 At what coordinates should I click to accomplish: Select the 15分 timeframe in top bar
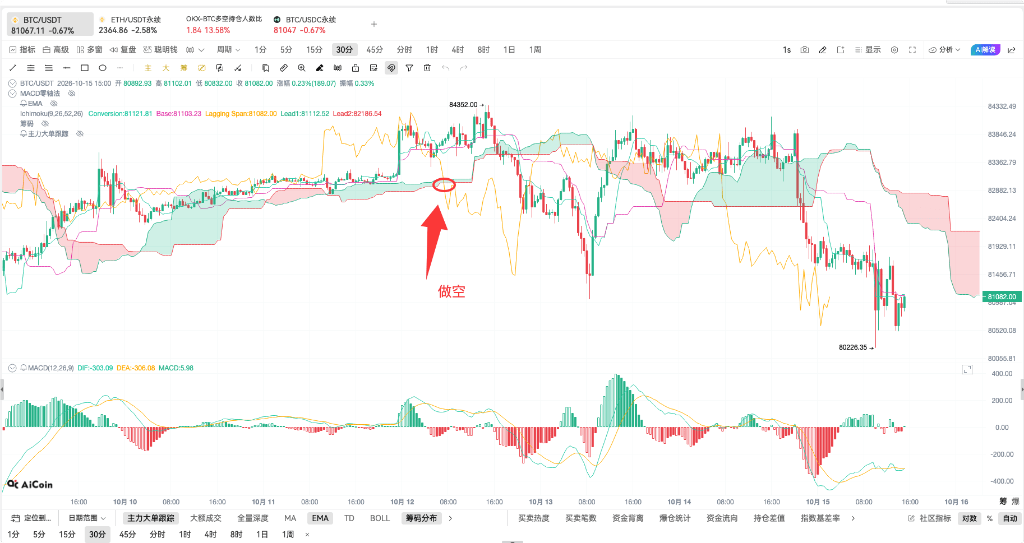pos(314,50)
